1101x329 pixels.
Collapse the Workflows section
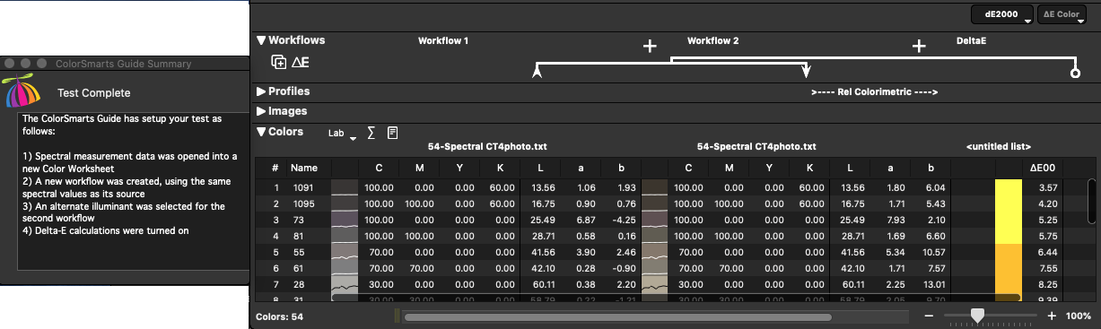click(261, 40)
